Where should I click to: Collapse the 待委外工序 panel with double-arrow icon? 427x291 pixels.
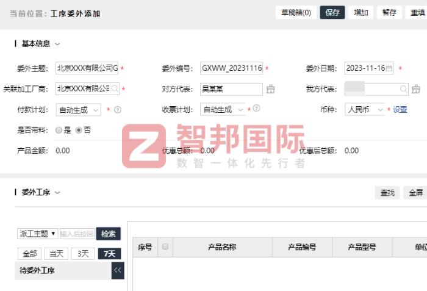pos(118,270)
